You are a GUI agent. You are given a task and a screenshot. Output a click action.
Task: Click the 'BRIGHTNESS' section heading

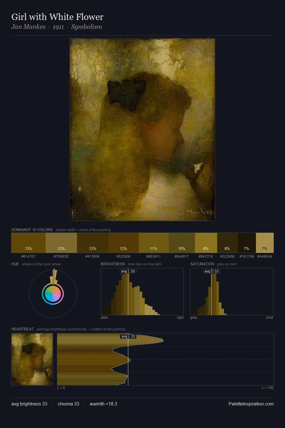click(113, 264)
